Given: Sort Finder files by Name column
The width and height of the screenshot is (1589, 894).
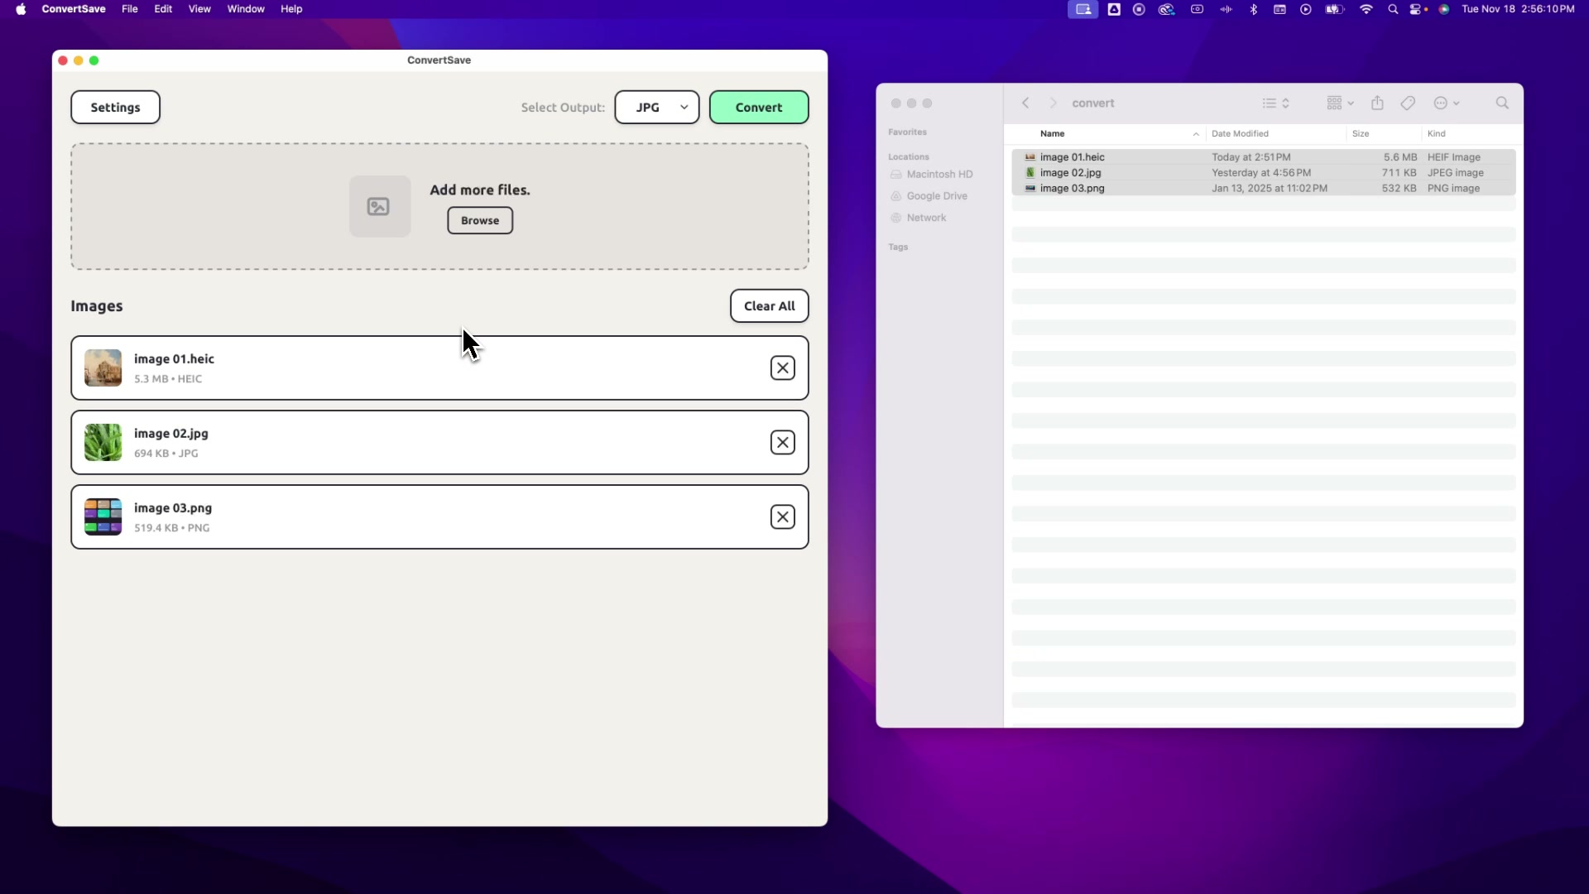Looking at the screenshot, I should [1052, 134].
